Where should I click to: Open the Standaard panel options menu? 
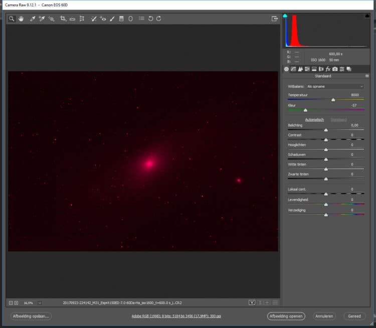coord(367,76)
